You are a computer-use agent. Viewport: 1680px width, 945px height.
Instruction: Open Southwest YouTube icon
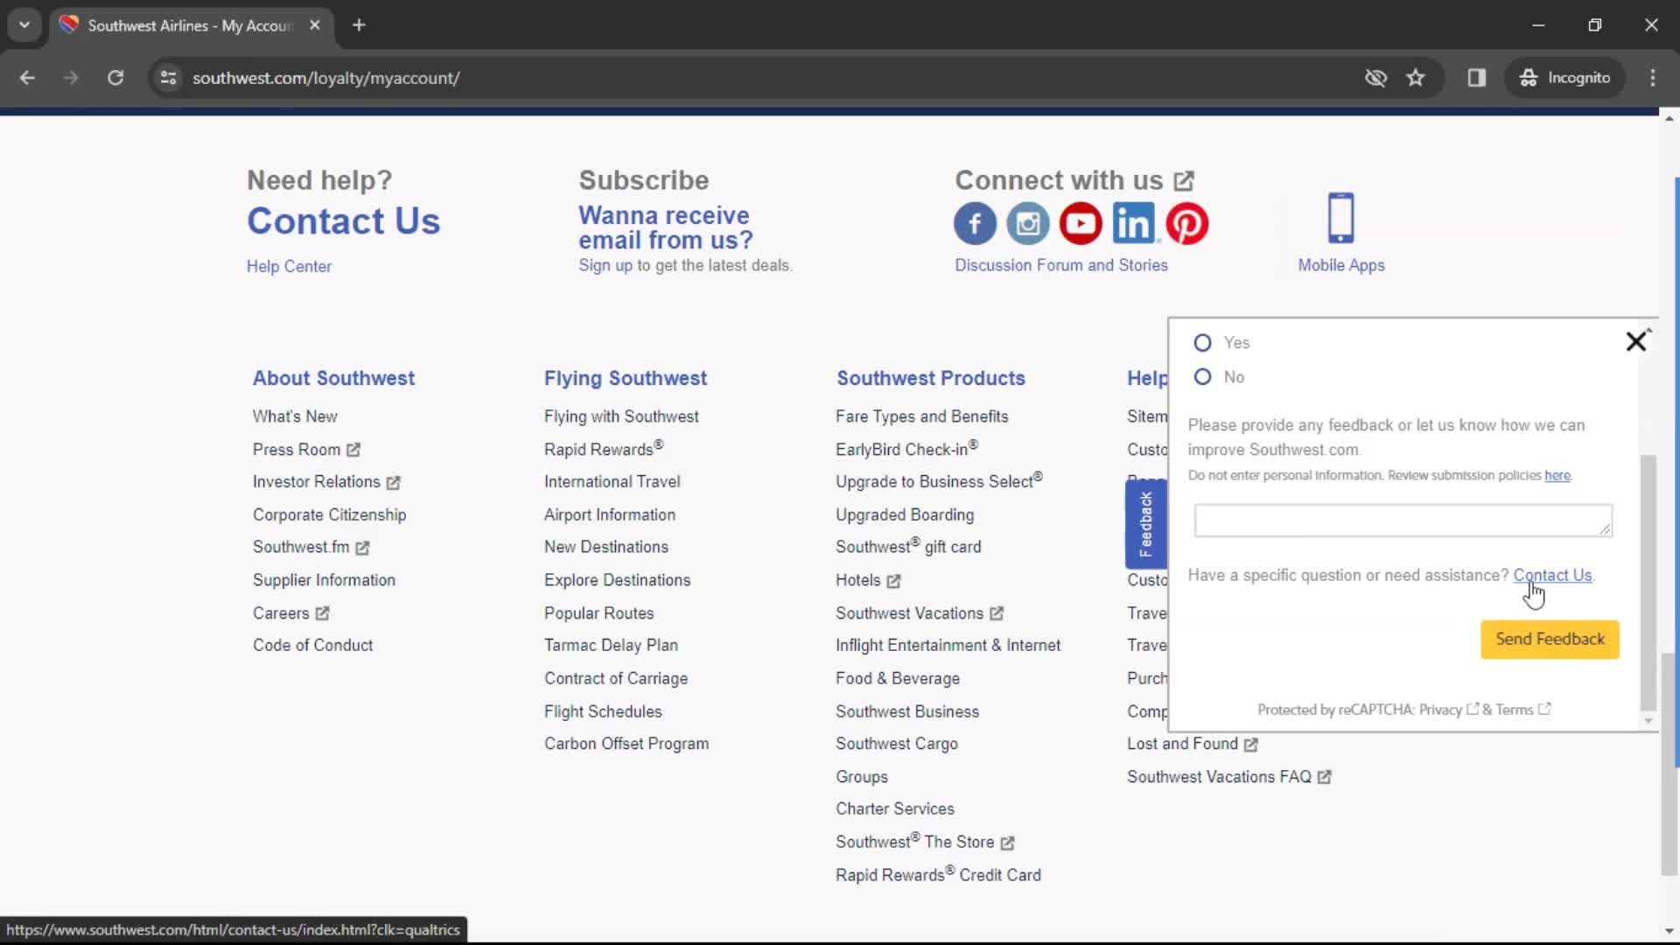(1081, 223)
